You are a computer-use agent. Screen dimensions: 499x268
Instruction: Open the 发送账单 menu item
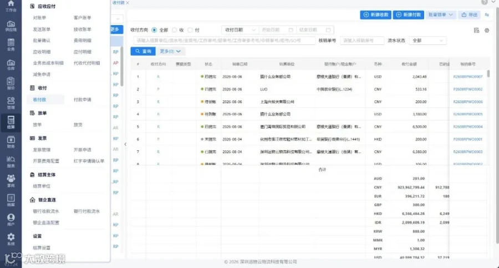tap(42, 29)
